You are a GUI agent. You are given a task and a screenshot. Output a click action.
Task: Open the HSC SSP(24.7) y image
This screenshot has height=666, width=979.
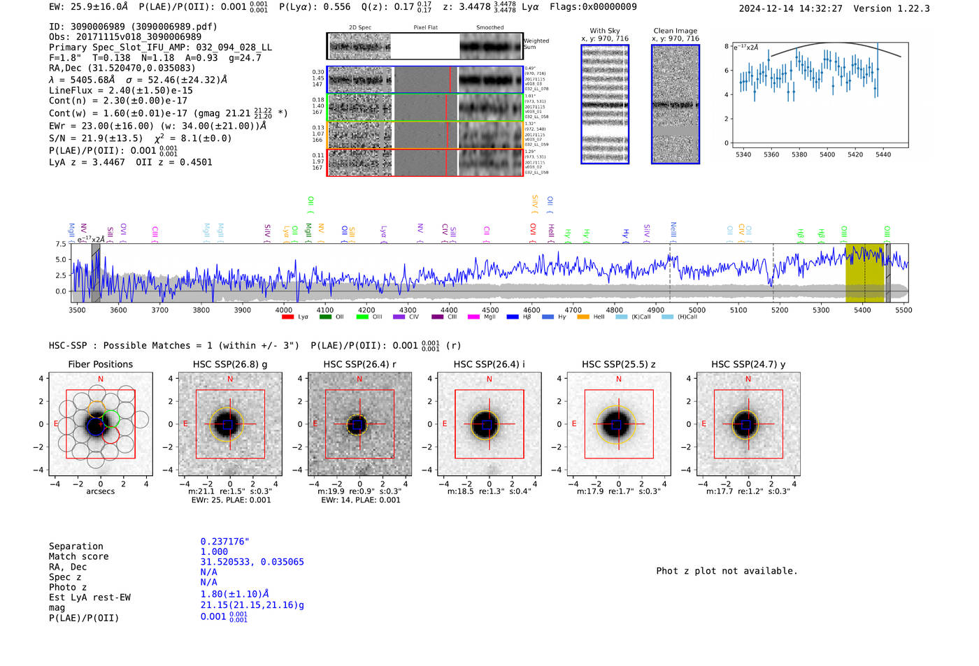point(748,424)
